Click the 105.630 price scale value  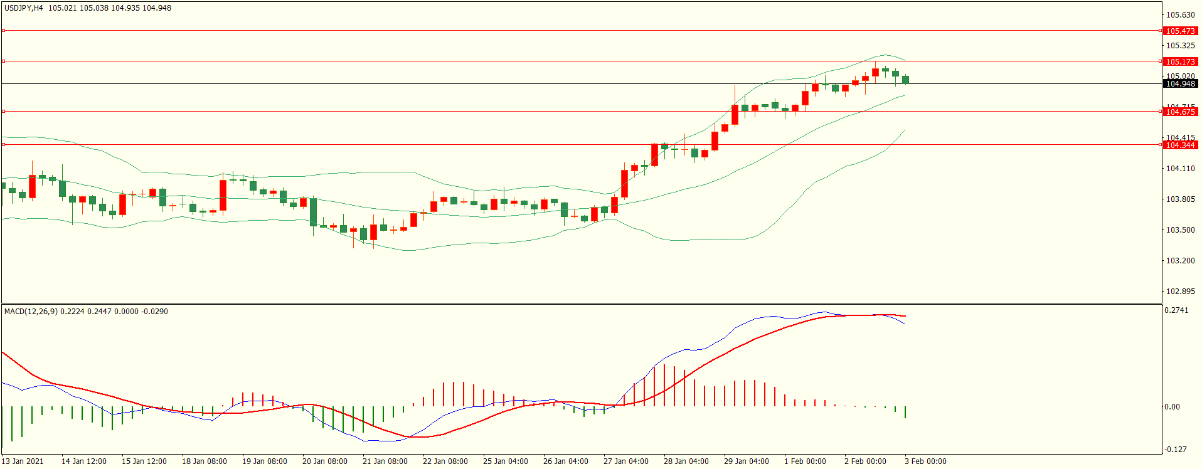click(1180, 15)
